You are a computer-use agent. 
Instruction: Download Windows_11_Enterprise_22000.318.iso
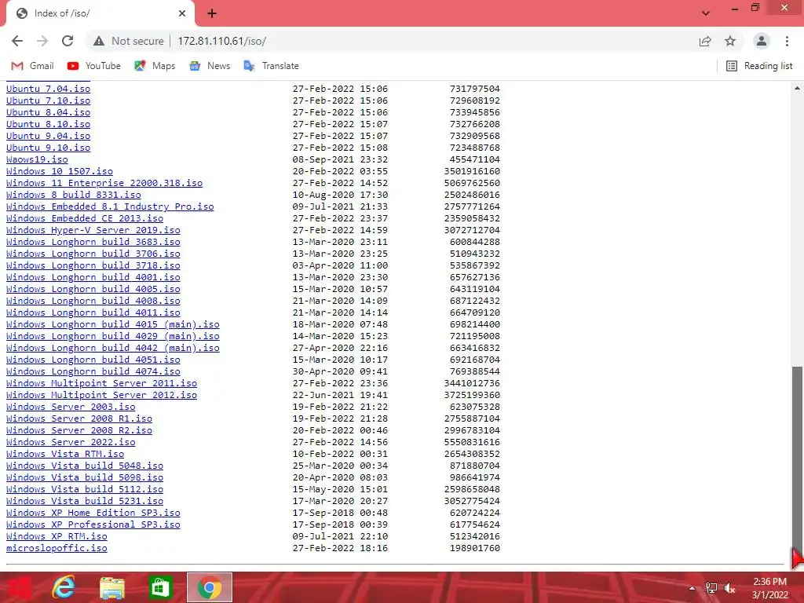[x=104, y=183]
